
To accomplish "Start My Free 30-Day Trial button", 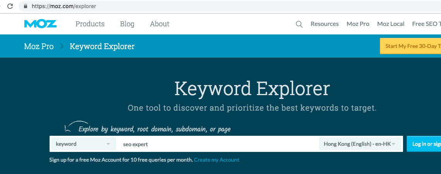I will (x=410, y=46).
